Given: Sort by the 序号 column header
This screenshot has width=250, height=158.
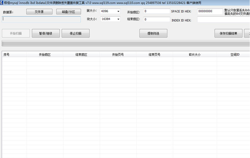Looking at the screenshot, I should click(x=14, y=55).
